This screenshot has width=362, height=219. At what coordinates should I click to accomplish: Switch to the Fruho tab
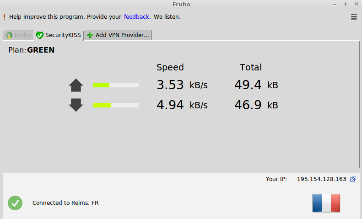coord(18,35)
